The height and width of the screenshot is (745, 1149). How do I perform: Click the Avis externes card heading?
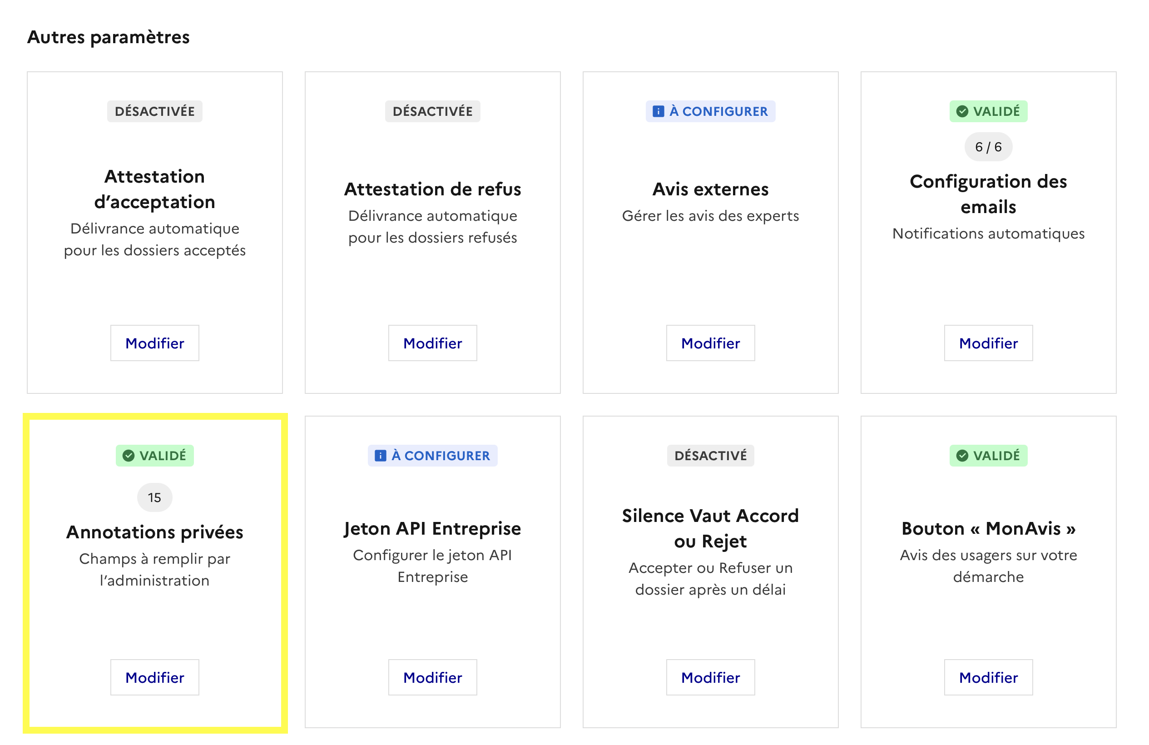click(710, 189)
